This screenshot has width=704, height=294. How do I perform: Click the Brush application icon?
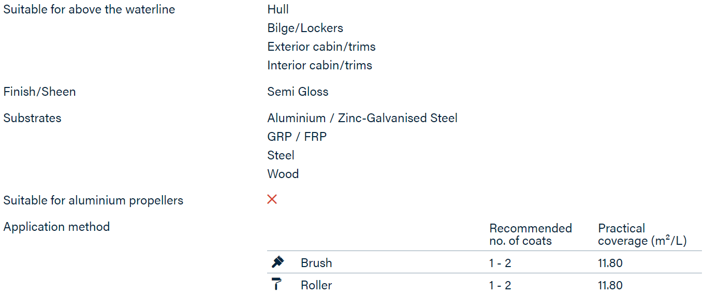(277, 262)
